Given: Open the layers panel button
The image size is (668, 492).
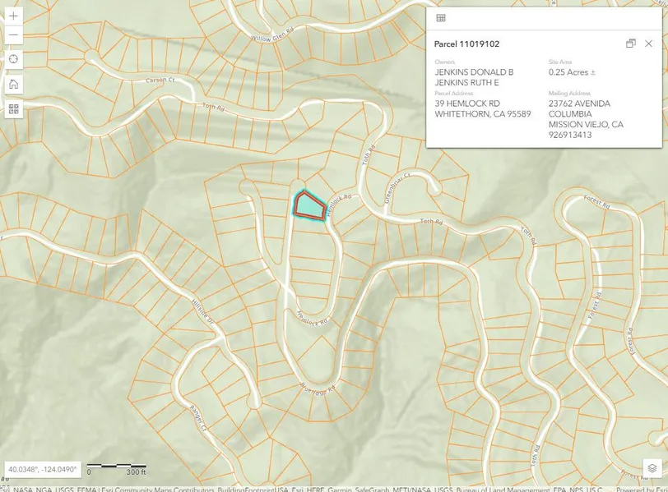Looking at the screenshot, I should pyautogui.click(x=650, y=467).
